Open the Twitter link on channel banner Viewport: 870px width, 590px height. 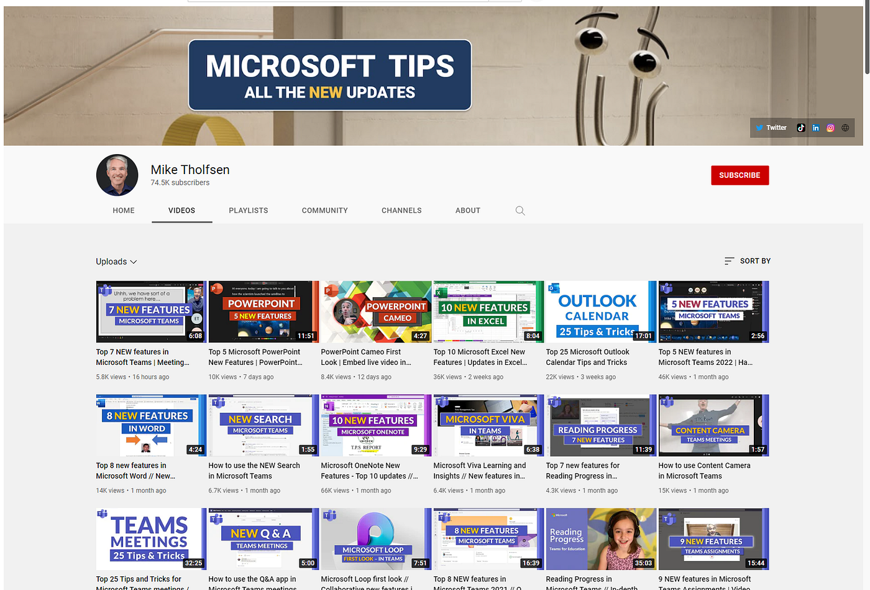(771, 127)
